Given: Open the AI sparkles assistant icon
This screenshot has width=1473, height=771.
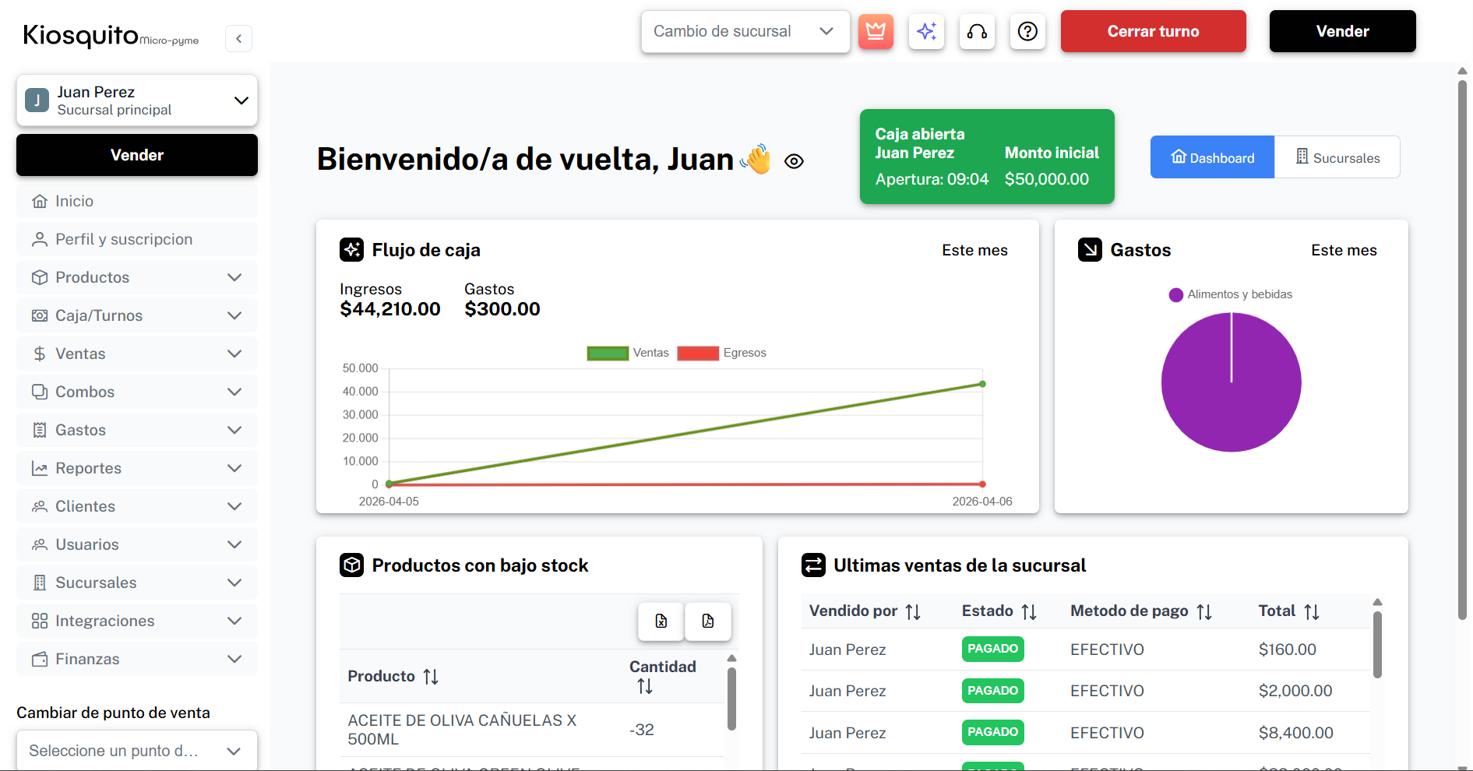Looking at the screenshot, I should (x=926, y=31).
